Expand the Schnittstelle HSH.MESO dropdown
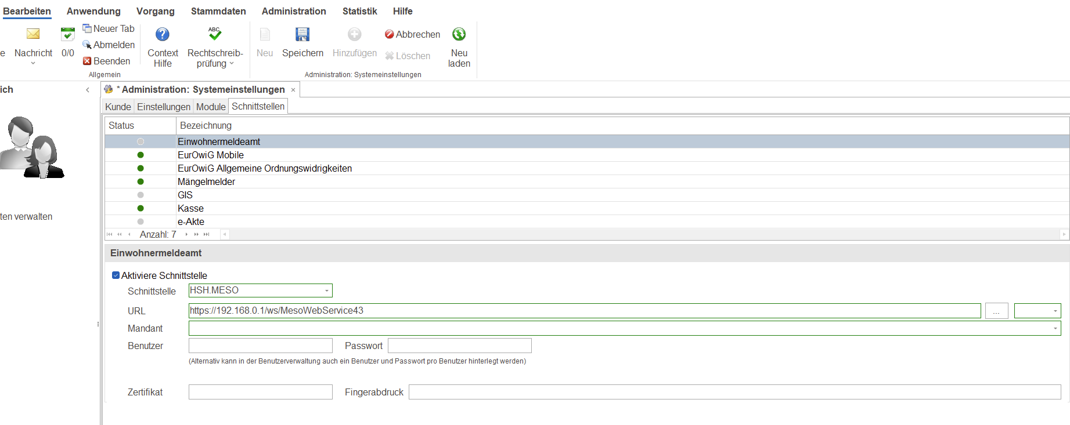The height and width of the screenshot is (425, 1070). coord(327,290)
